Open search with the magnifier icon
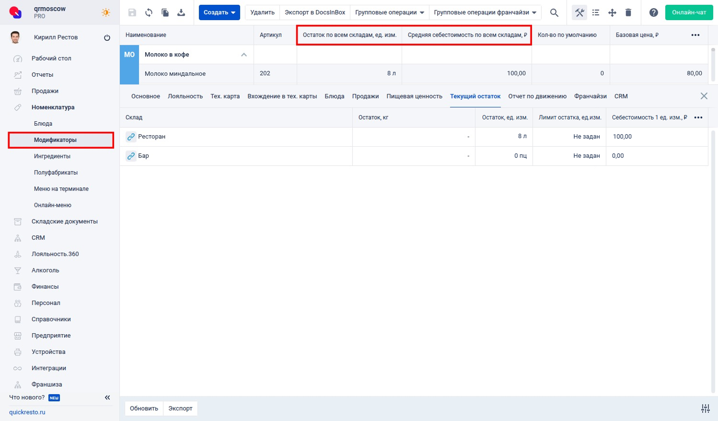718x421 pixels. (554, 12)
